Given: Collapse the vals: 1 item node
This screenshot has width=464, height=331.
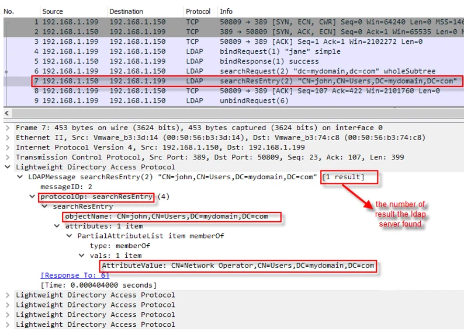Looking at the screenshot, I should pos(83,256).
